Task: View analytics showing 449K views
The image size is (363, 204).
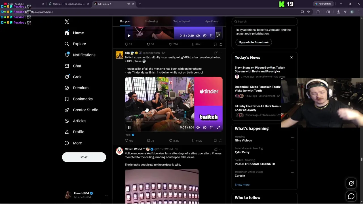Action: (197, 141)
